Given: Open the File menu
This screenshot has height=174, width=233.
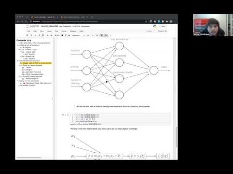Looking at the screenshot, I should tap(29, 31).
